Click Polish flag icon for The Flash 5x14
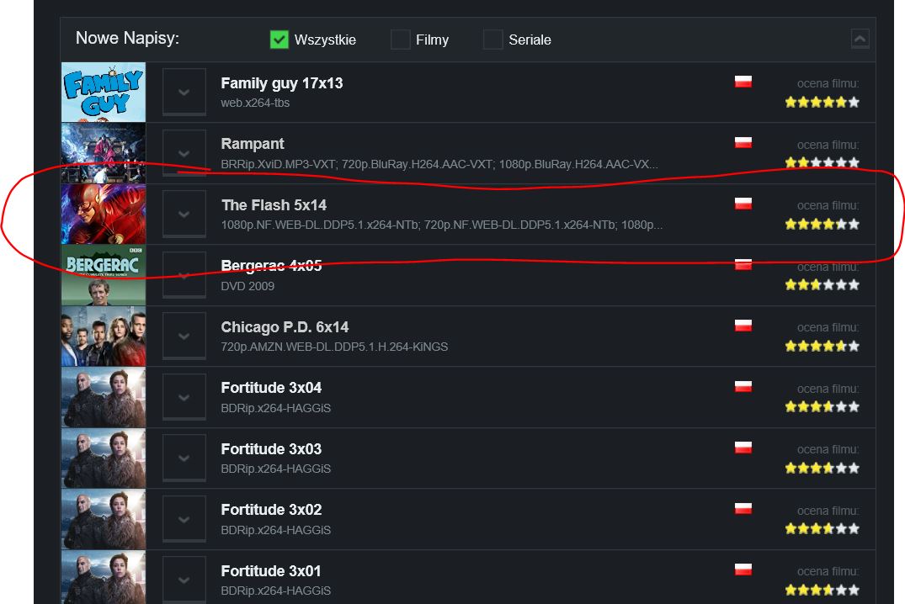The width and height of the screenshot is (905, 604). (743, 204)
